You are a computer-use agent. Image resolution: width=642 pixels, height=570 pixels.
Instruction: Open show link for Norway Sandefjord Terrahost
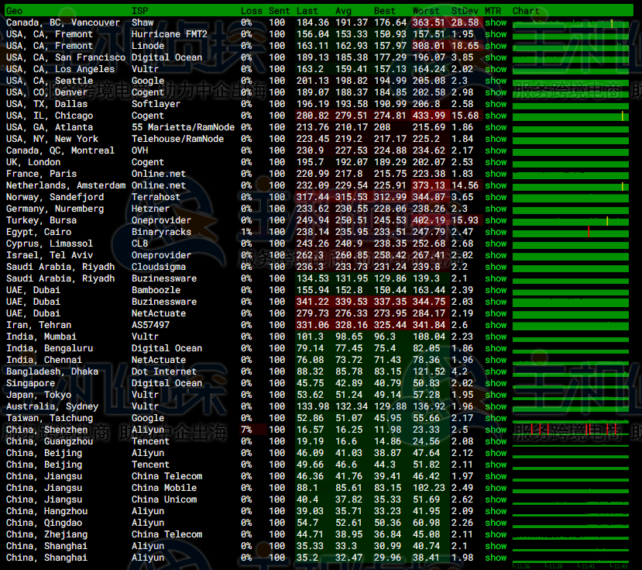[496, 197]
